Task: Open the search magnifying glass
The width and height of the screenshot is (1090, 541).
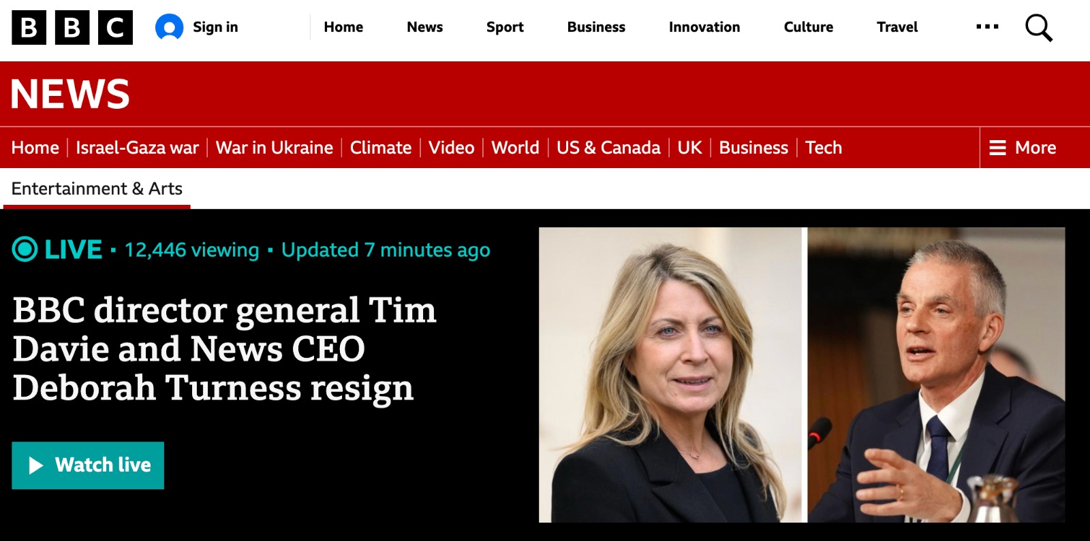Action: pos(1038,28)
